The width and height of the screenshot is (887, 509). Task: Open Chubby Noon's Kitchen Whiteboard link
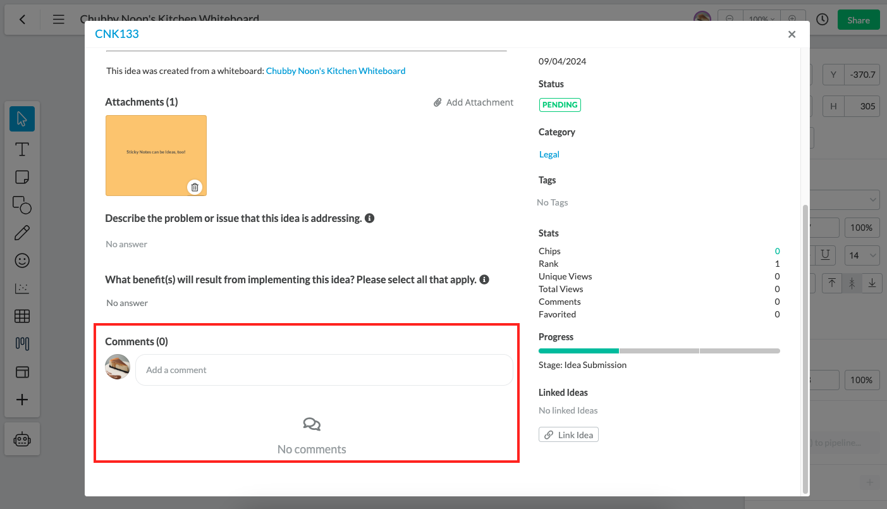336,71
